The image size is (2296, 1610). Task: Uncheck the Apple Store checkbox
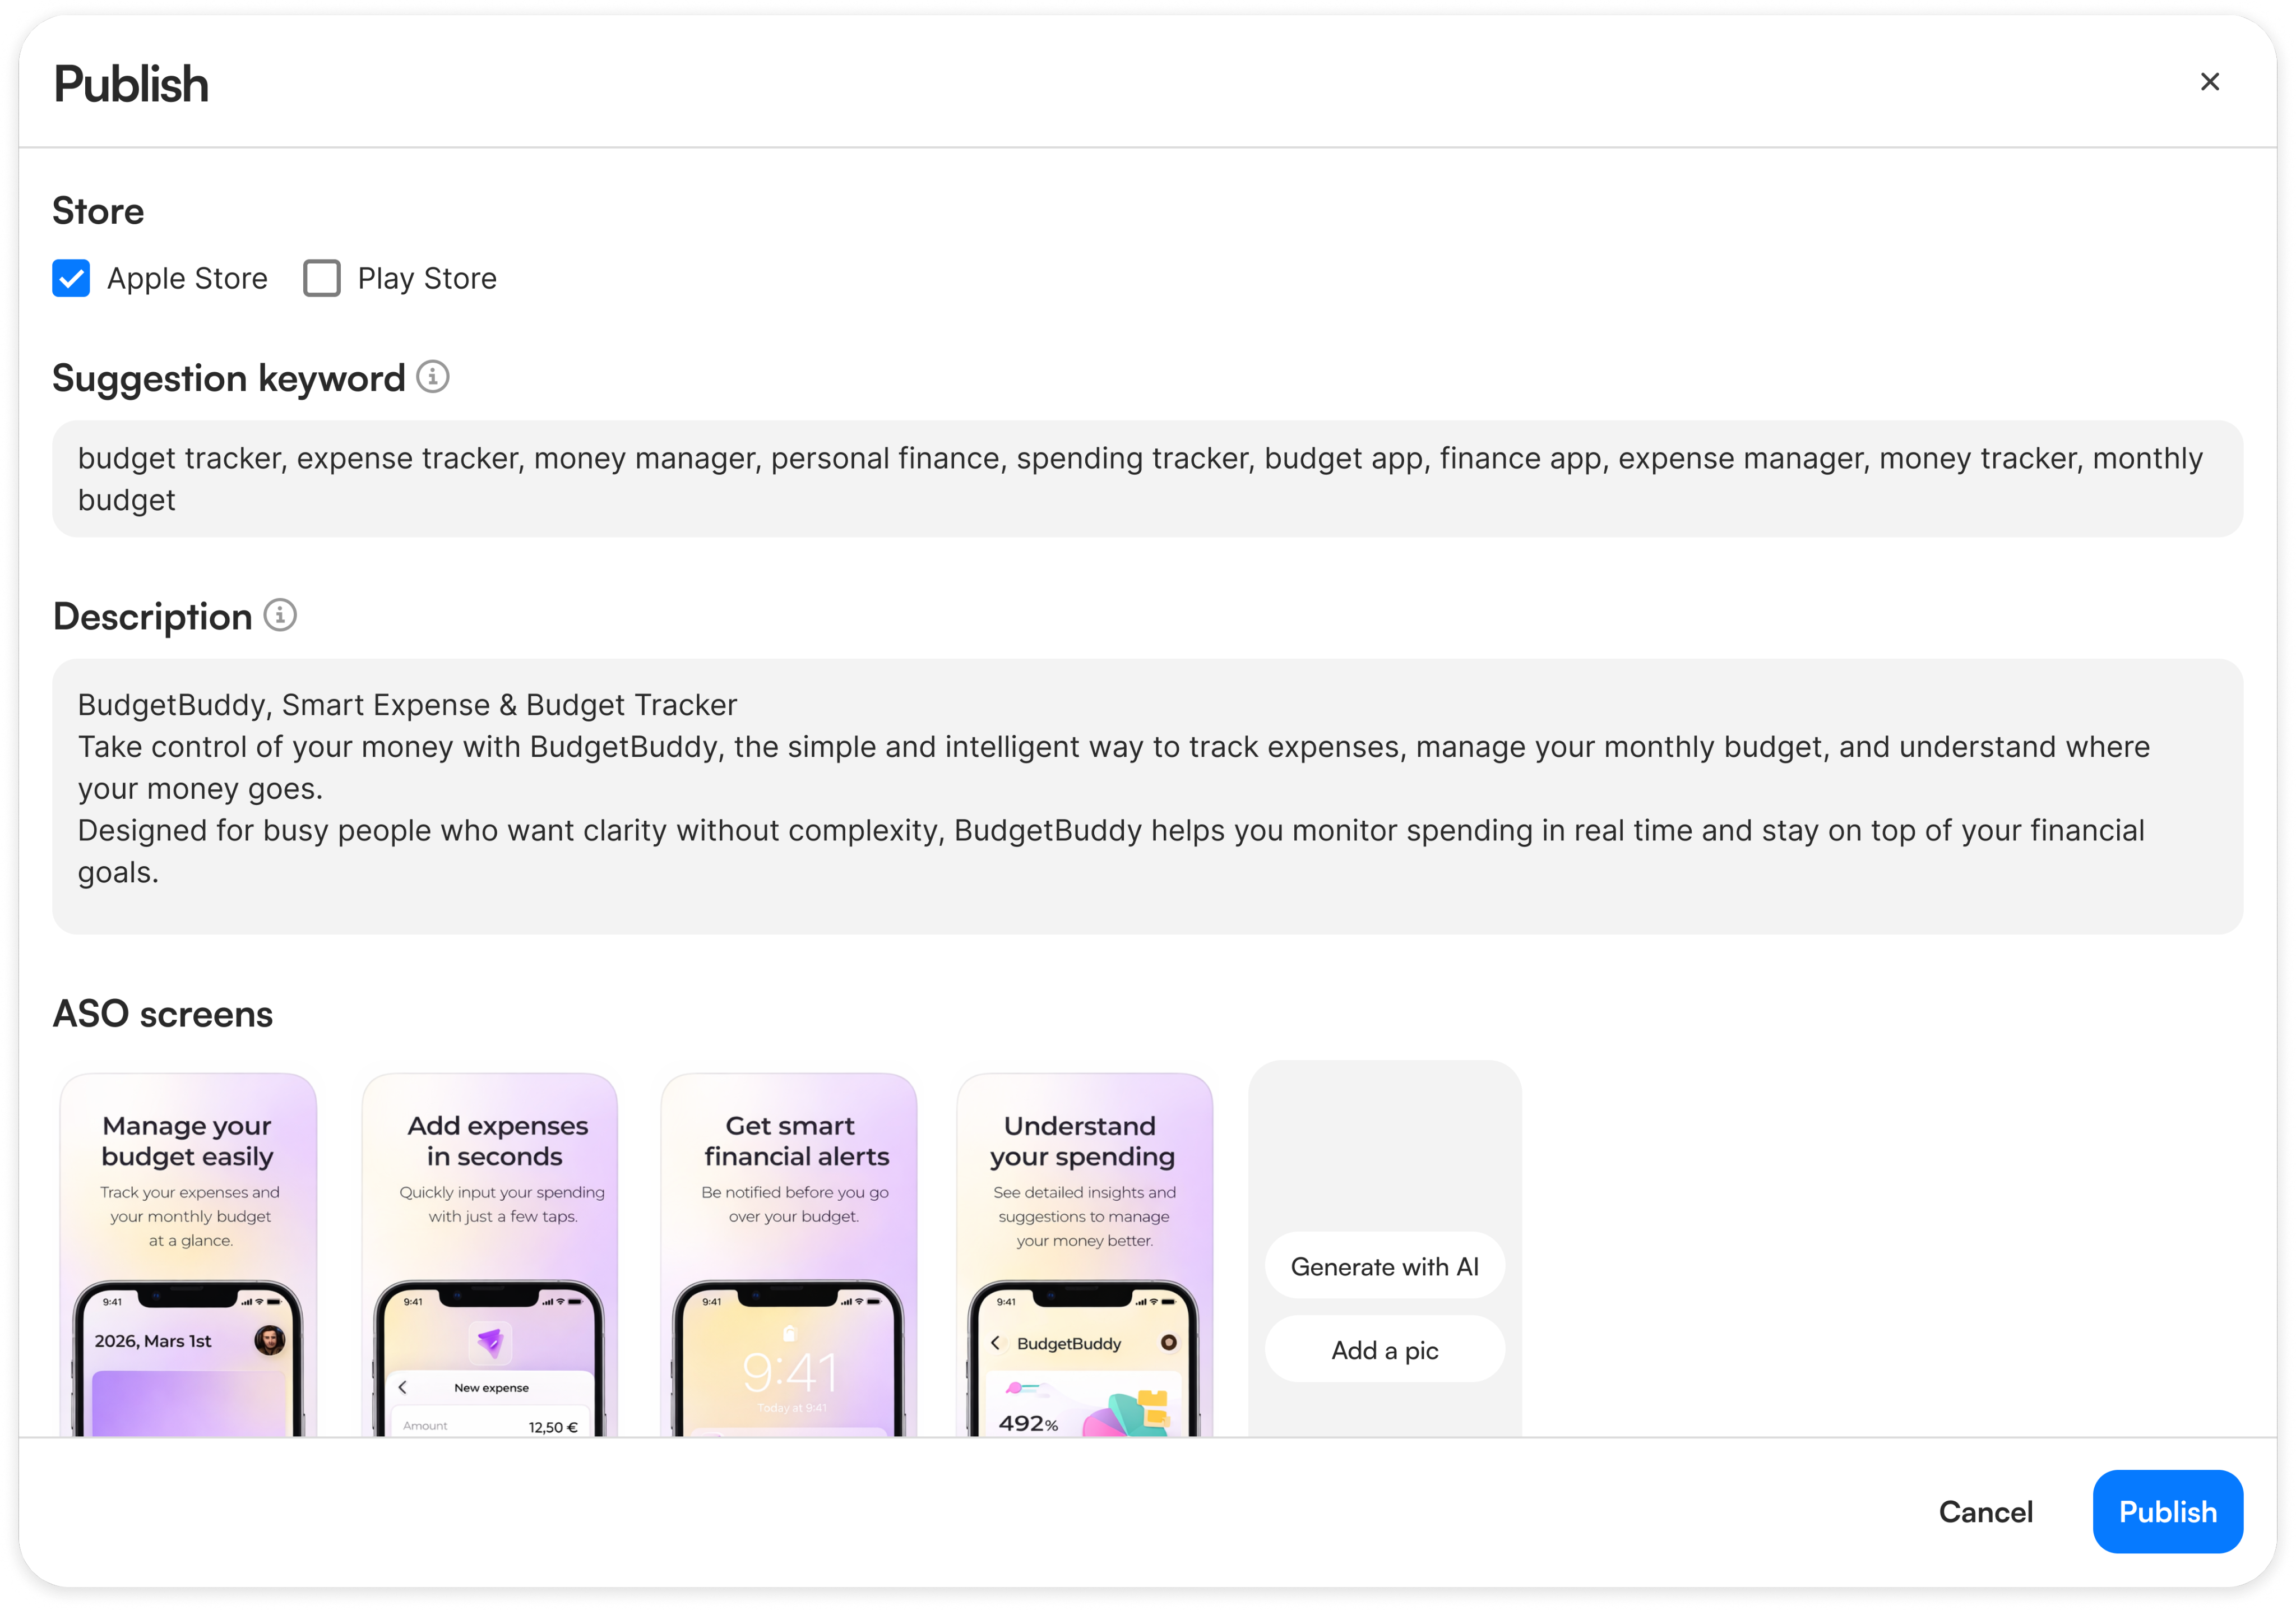pos(71,278)
